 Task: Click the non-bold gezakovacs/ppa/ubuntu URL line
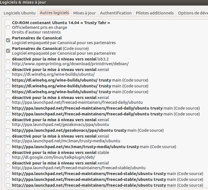click(60, 125)
